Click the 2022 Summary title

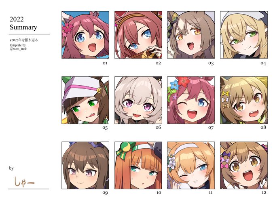coord(23,23)
